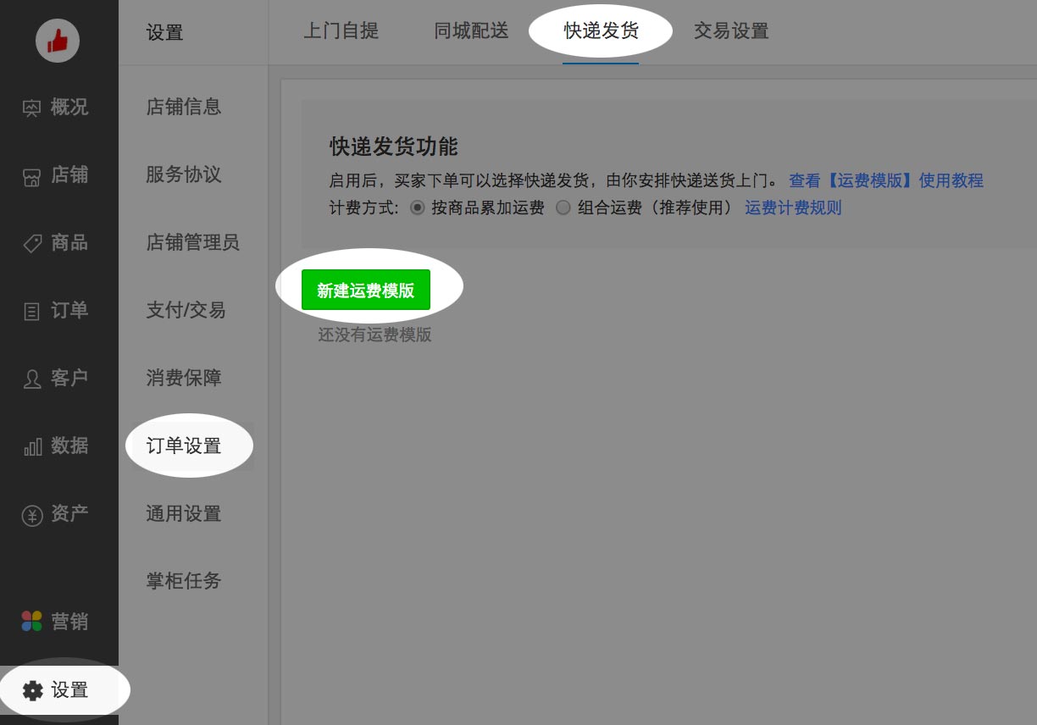Click the thumbs-up store logo avatar
Viewport: 1037px width, 725px height.
coord(58,40)
